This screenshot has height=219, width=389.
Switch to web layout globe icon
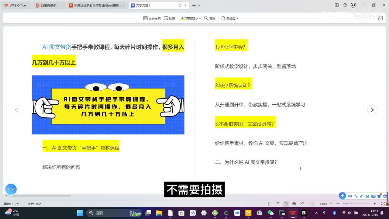(x=294, y=204)
